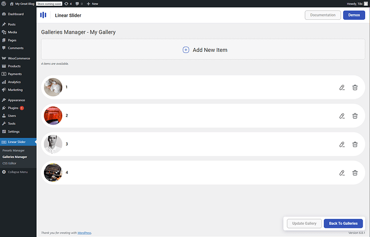
Task: Delete gallery item 2 with trash icon
Action: click(355, 116)
